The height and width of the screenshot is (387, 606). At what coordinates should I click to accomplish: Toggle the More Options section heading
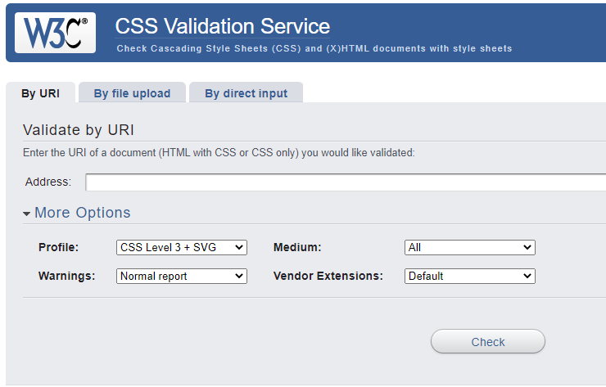[83, 213]
